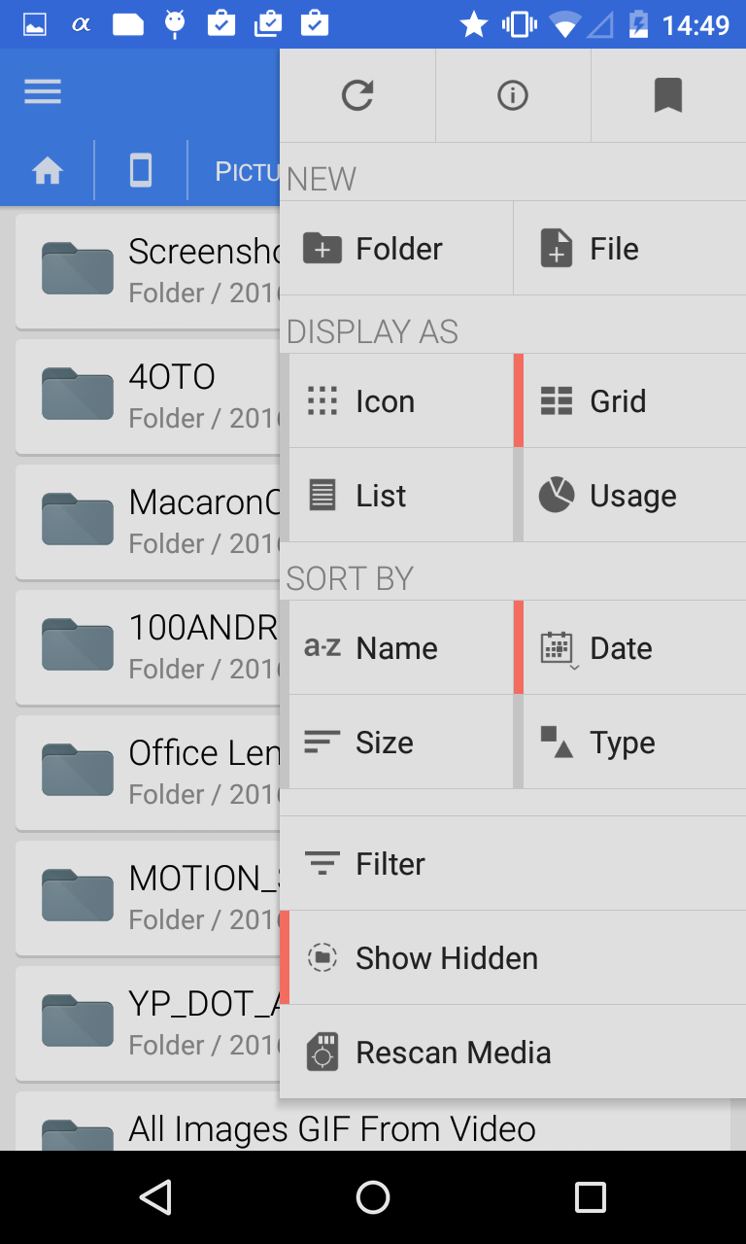746x1244 pixels.
Task: Open the Filter options
Action: 390,863
